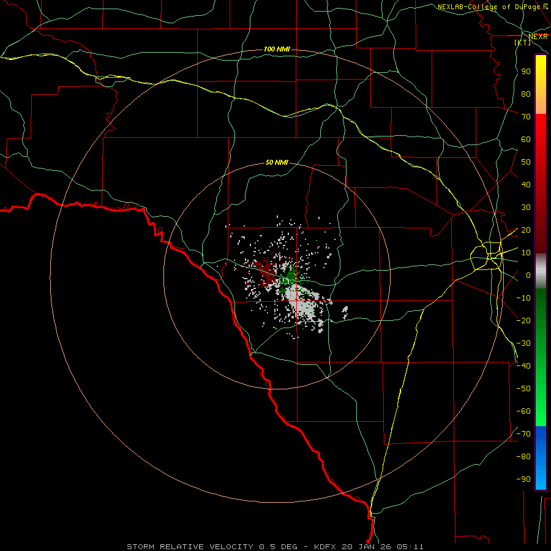Click the "60" value on the velocity scale
Screen dimensions: 551x551
(x=526, y=140)
